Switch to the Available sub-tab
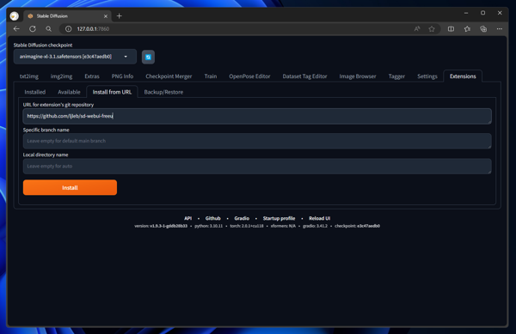The height and width of the screenshot is (334, 516). tap(69, 92)
